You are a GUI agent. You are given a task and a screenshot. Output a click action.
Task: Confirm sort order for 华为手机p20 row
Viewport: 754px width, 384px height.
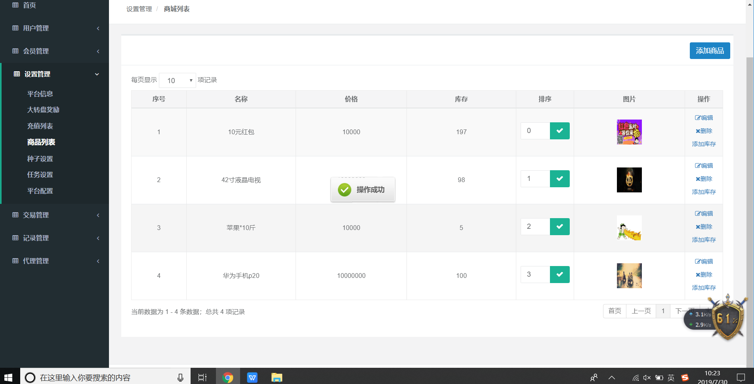pos(559,275)
